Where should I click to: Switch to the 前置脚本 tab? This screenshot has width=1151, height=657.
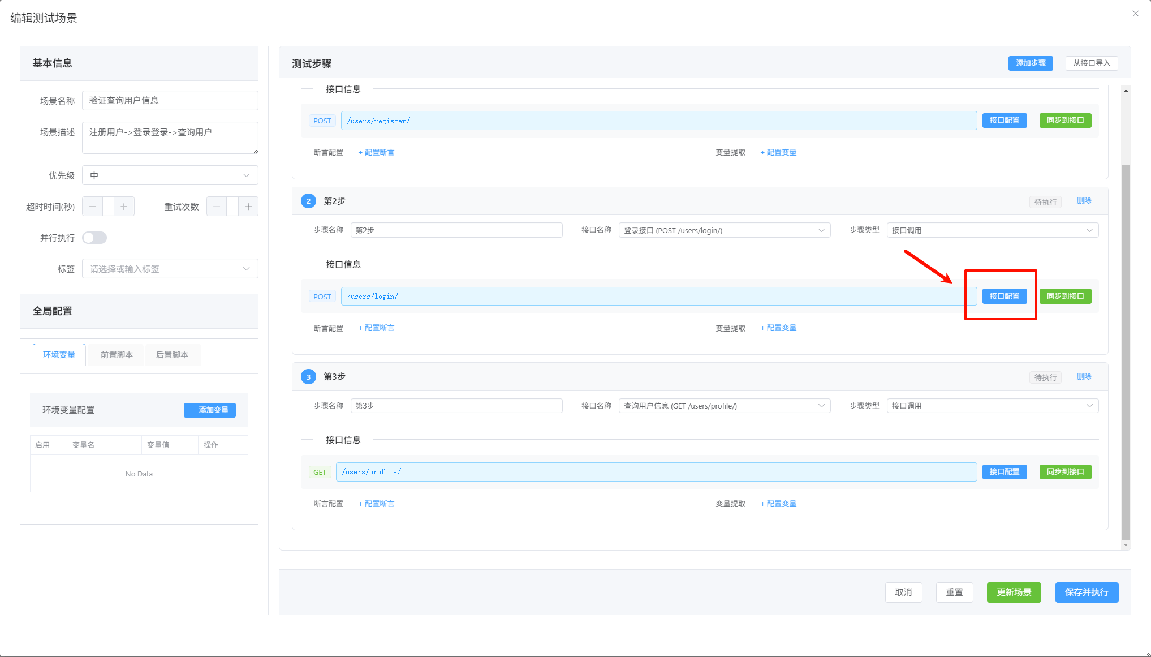[x=117, y=355]
